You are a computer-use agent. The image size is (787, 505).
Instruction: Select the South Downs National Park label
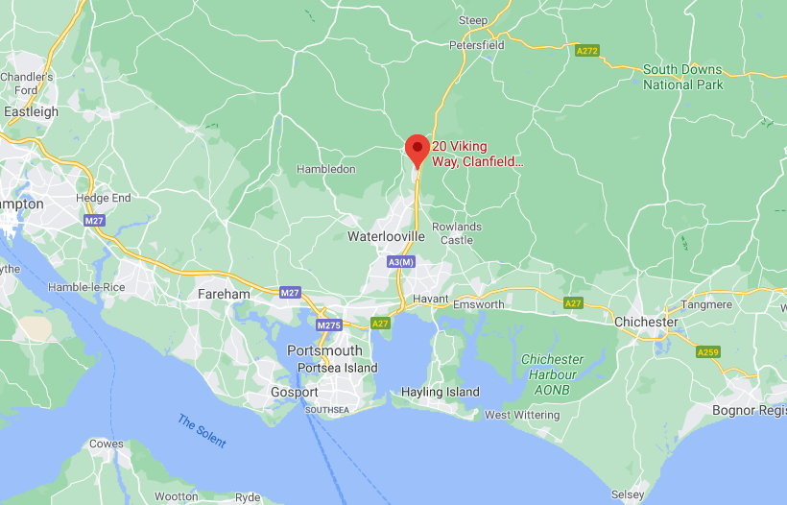click(x=682, y=77)
